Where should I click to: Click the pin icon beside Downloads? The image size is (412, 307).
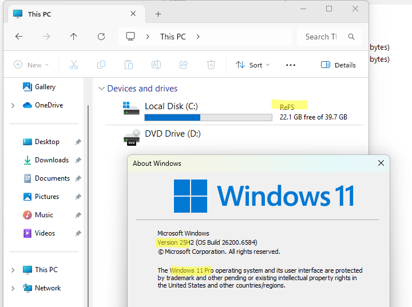pyautogui.click(x=78, y=160)
